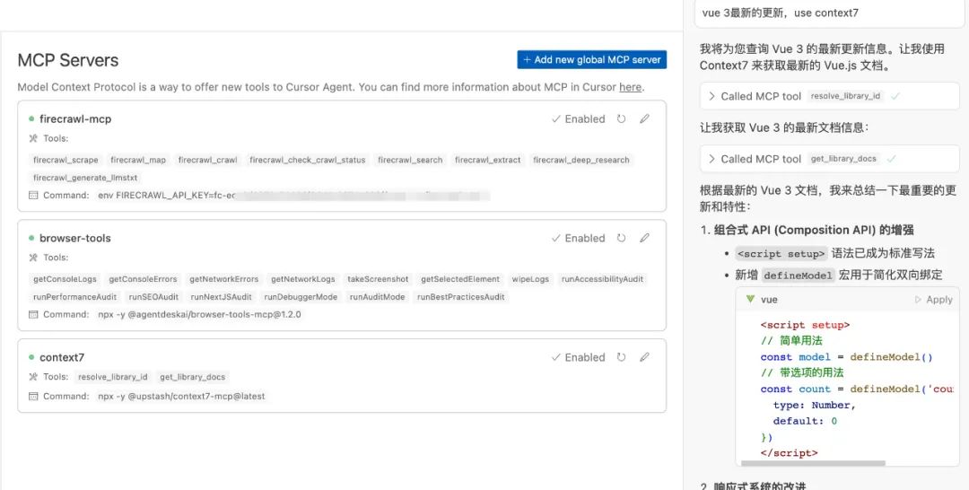Select the runPerformanceAudit tool tag

74,297
